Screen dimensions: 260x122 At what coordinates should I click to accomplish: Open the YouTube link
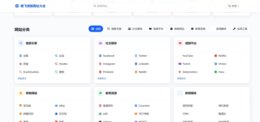188,56
